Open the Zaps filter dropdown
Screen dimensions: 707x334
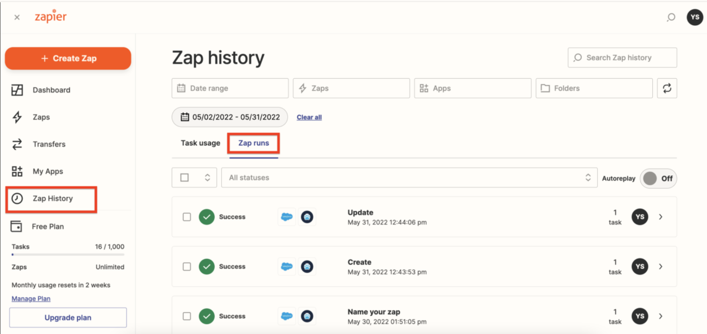point(351,88)
